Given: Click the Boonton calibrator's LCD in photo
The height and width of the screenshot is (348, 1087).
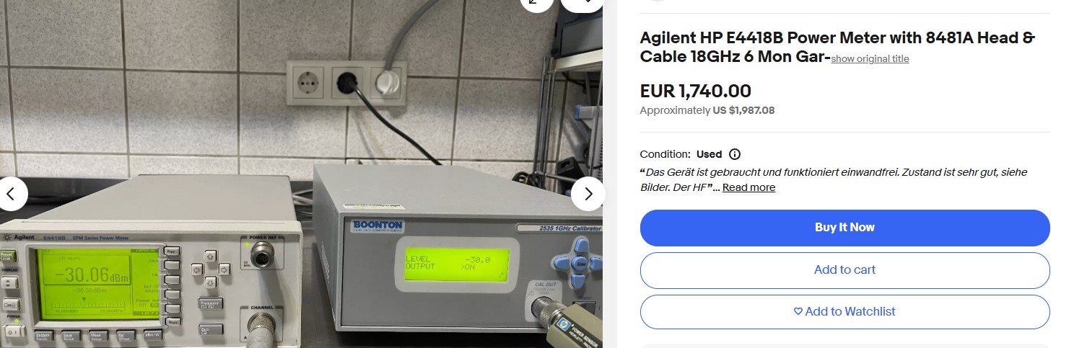Looking at the screenshot, I should (451, 264).
